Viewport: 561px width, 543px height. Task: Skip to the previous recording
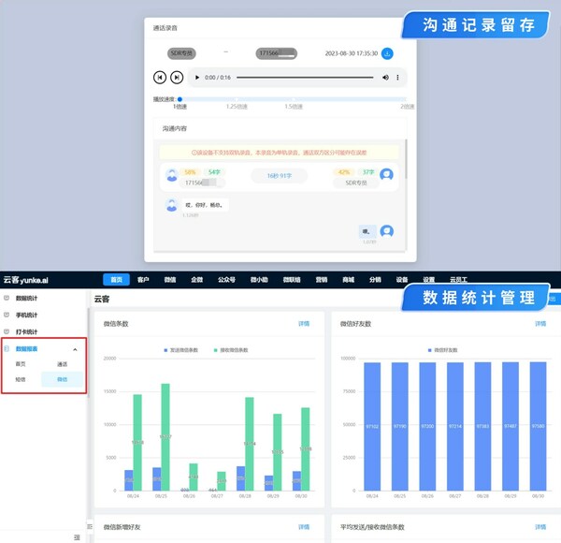[x=160, y=77]
